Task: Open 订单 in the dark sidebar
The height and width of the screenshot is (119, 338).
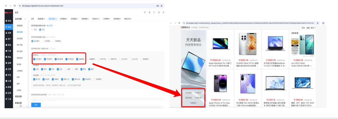Action: [x=8, y=51]
